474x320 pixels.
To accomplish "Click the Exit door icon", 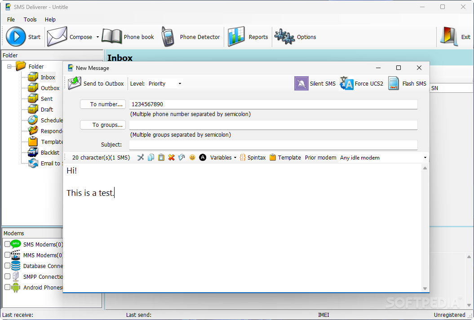I will [x=449, y=36].
